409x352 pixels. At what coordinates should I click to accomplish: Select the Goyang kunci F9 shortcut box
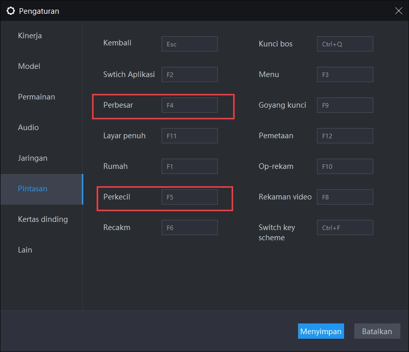[345, 105]
